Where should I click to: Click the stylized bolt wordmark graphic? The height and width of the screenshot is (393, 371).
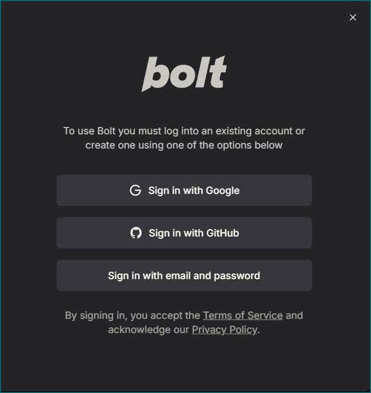185,73
